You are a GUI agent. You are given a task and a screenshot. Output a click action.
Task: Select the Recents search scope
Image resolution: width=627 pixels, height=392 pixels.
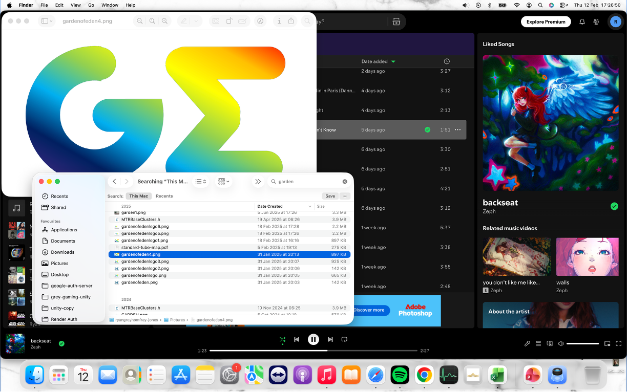tap(164, 196)
